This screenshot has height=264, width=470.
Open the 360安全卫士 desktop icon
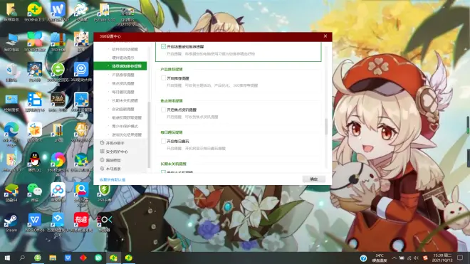point(34,12)
